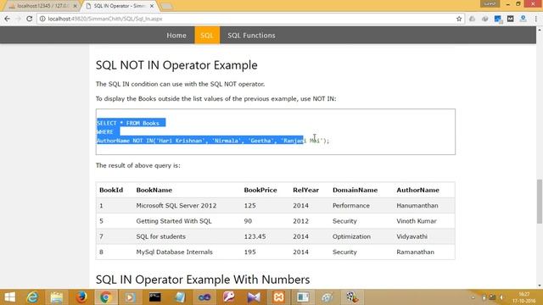Click the '123.45' price cell
Image resolution: width=543 pixels, height=305 pixels.
pyautogui.click(x=255, y=236)
